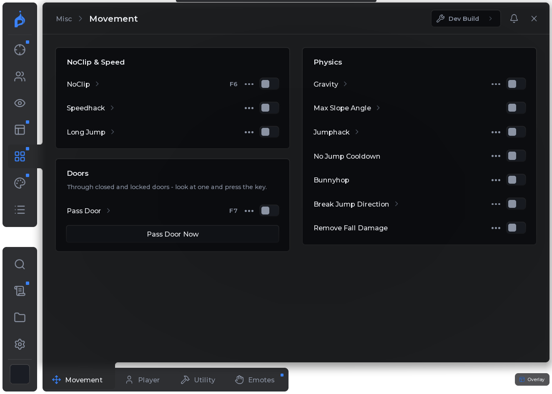
Task: Open the crosshair aim section in sidebar
Action: click(20, 50)
